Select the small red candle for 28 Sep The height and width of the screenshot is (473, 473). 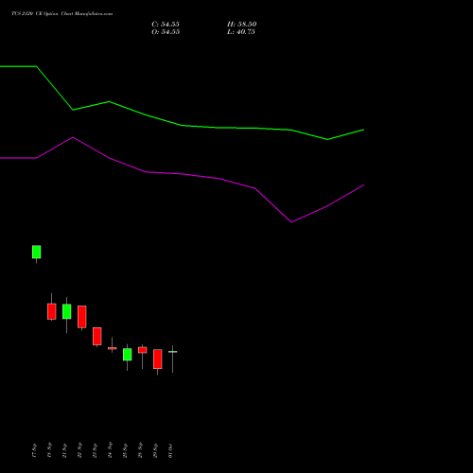click(143, 350)
